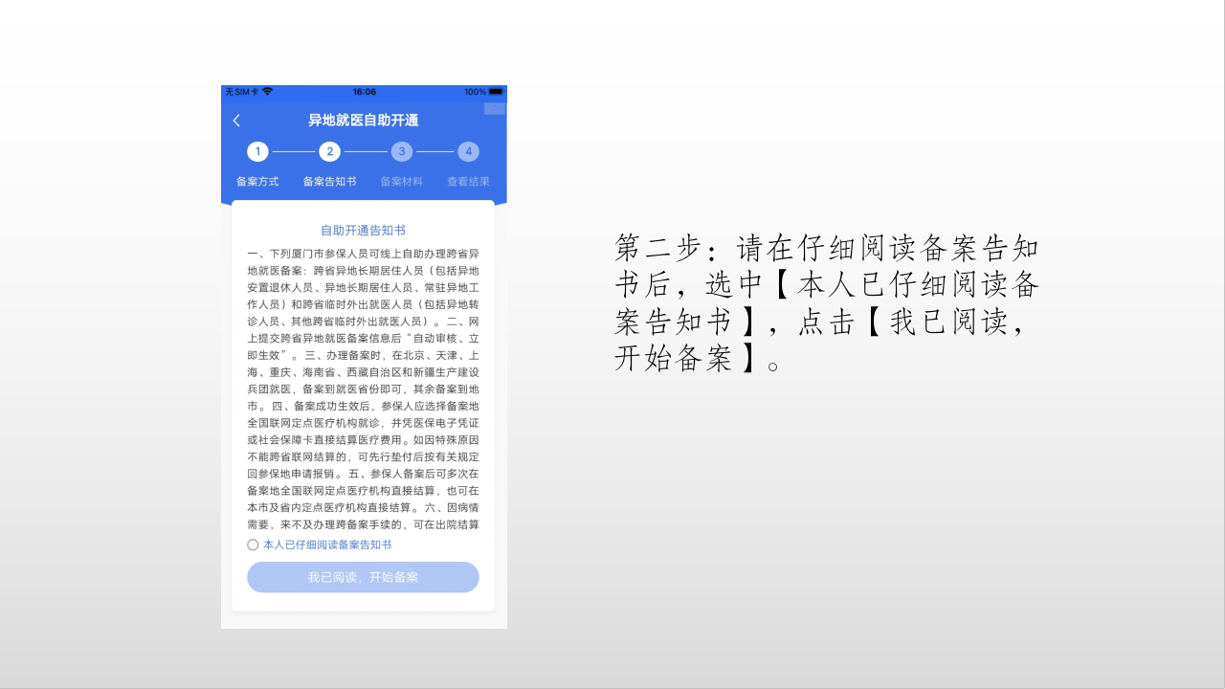Click the WiFi icon in status bar
The height and width of the screenshot is (689, 1225).
pyautogui.click(x=267, y=92)
